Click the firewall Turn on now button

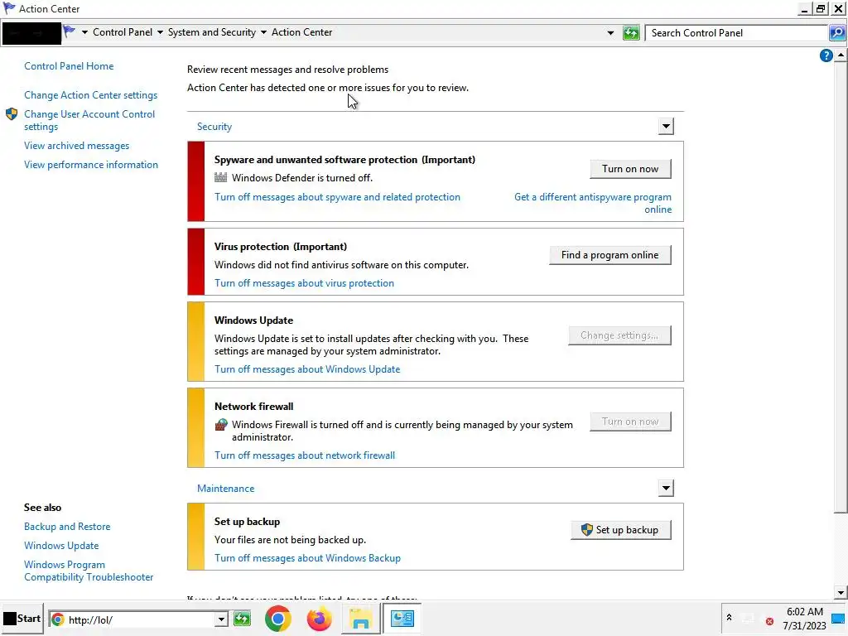click(x=630, y=422)
